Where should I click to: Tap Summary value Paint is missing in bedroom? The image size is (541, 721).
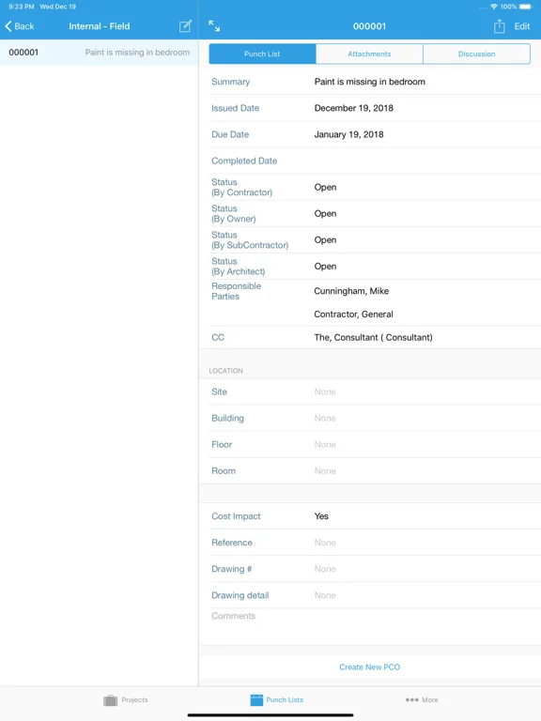pos(369,82)
